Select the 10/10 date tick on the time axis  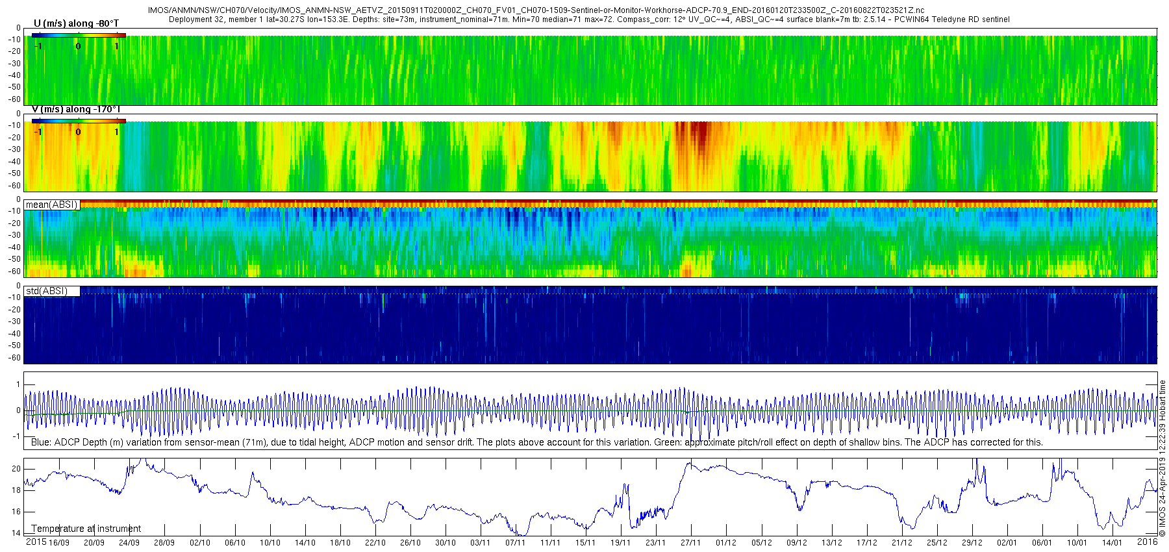270,542
